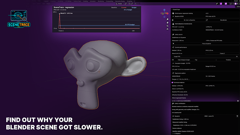Screen dimensions: 240x135
Task: Click the Worst f2 spike marker
Action: pyautogui.click(x=59, y=14)
